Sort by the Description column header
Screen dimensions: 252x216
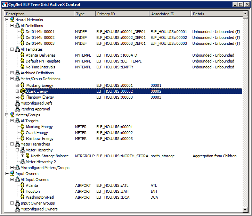(39, 14)
